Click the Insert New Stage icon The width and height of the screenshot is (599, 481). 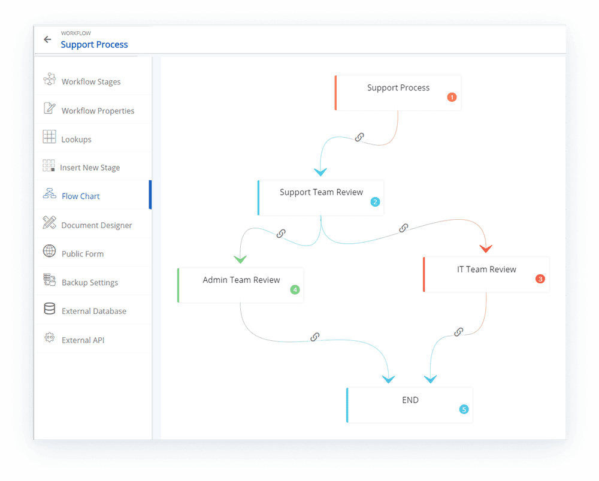[x=49, y=166]
